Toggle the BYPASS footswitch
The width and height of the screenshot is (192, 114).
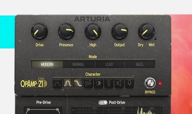150,83
